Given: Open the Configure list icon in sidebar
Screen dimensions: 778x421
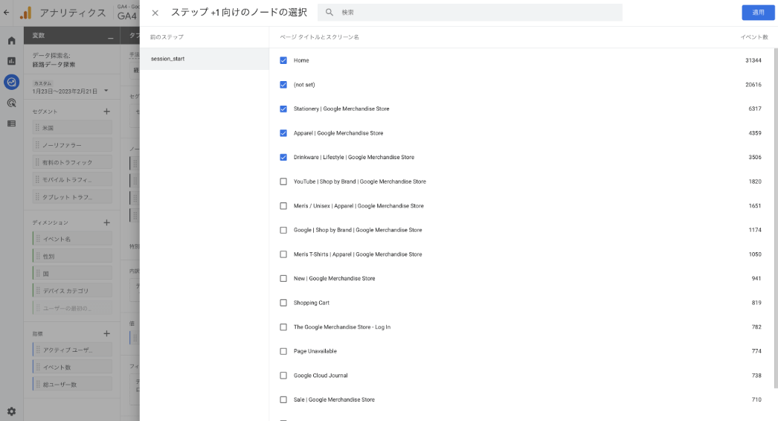Looking at the screenshot, I should point(11,123).
